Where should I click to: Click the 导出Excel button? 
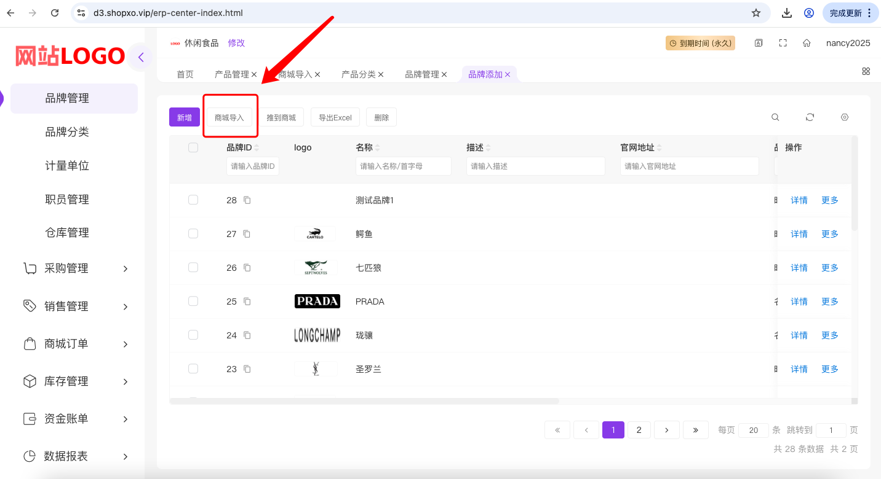(335, 117)
